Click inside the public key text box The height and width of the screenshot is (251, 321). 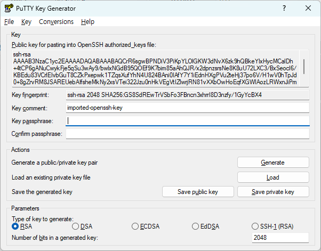[x=156, y=68]
